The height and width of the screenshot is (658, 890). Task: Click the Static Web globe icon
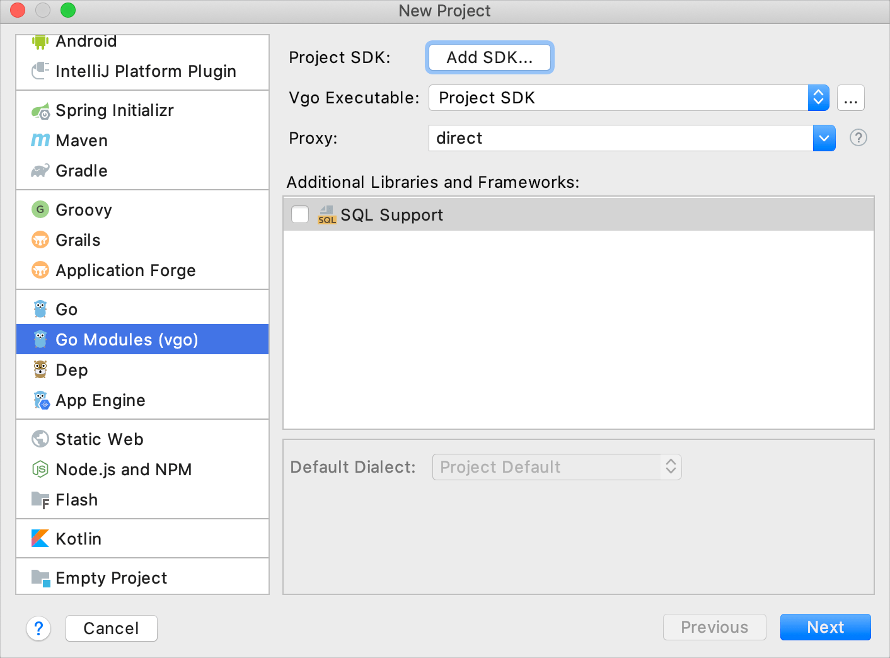click(x=40, y=439)
